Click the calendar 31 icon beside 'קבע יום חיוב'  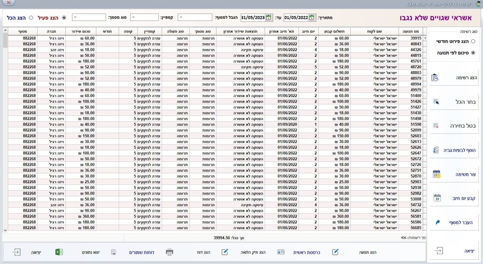pos(437,198)
